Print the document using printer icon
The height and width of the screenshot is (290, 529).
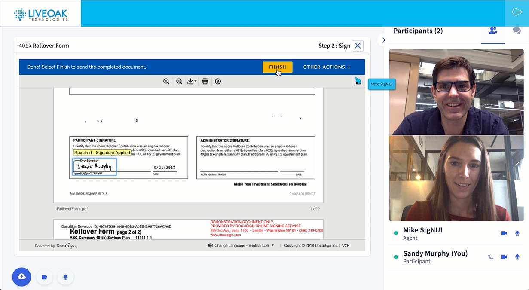click(205, 81)
